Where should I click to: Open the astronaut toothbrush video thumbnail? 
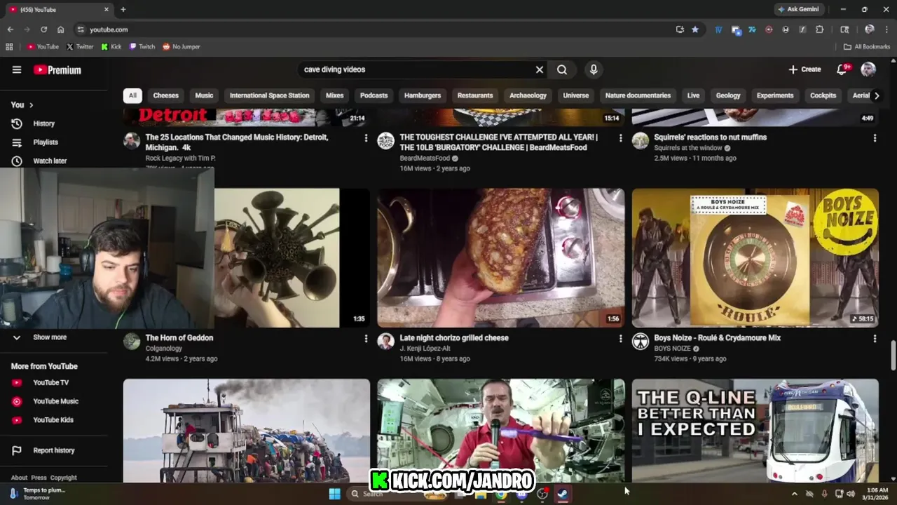[501, 431]
